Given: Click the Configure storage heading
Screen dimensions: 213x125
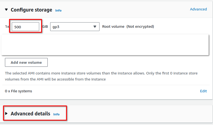Looking at the screenshot, I should click(31, 10).
